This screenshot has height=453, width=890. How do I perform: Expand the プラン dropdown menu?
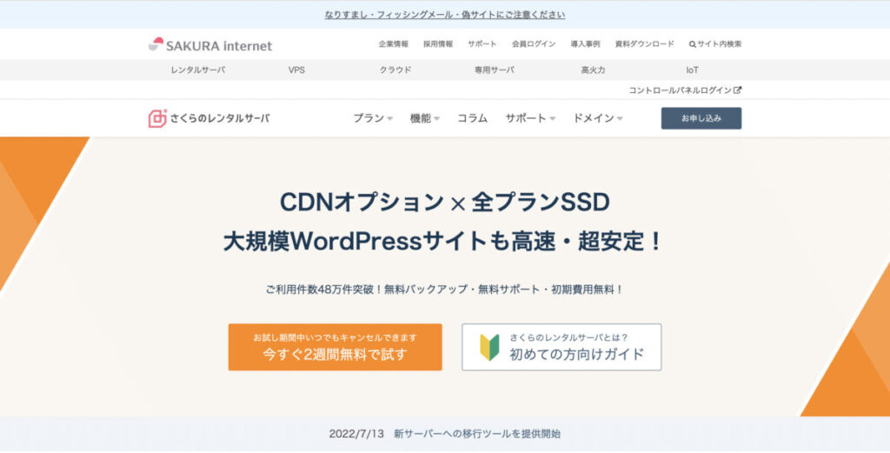tap(372, 118)
